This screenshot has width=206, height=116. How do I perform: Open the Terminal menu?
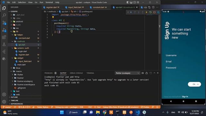point(49,2)
